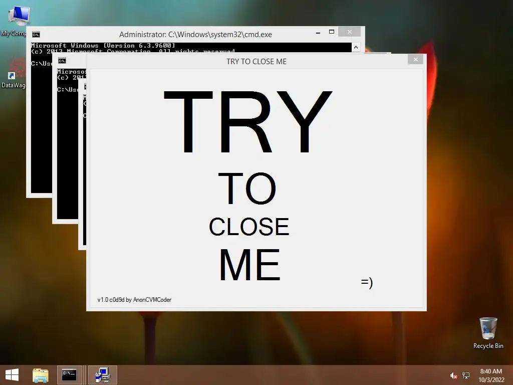The height and width of the screenshot is (385, 513).
Task: Close the TRY TO CLOSE ME window
Action: coord(415,60)
